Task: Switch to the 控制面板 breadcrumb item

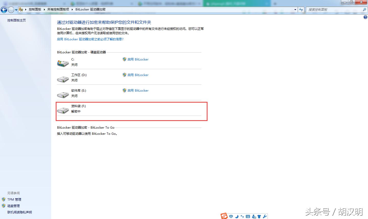Action: [x=35, y=9]
